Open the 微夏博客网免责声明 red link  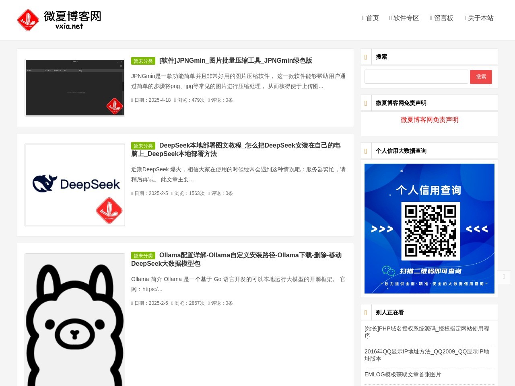coord(429,120)
